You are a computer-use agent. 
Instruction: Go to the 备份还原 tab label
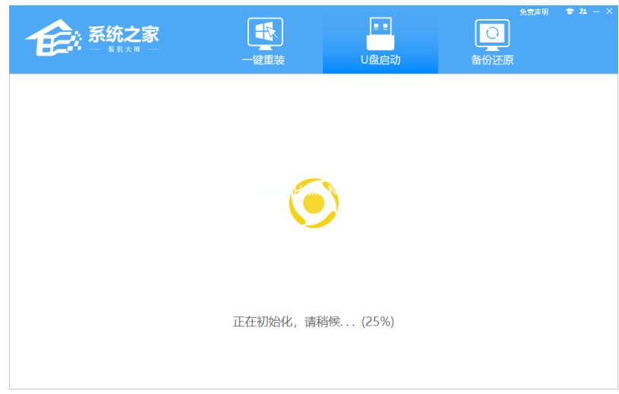click(x=492, y=60)
